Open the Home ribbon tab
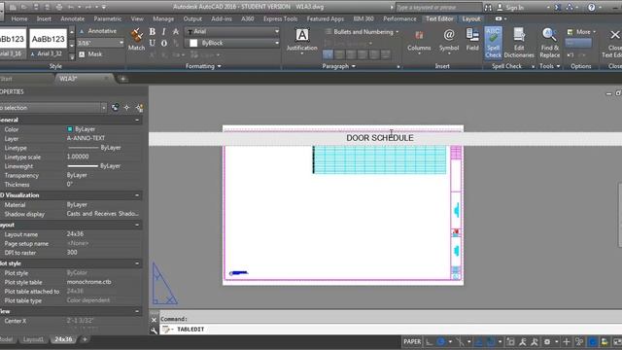 click(x=19, y=18)
